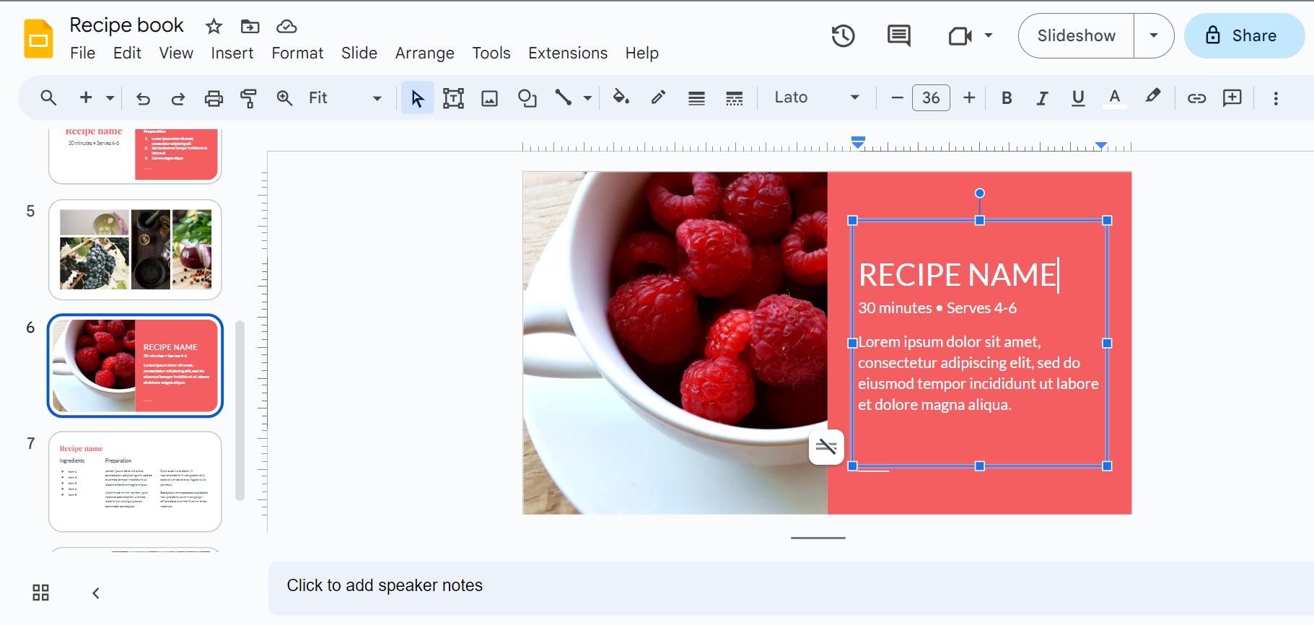The width and height of the screenshot is (1314, 625).
Task: Click the shape insert icon
Action: coord(527,98)
